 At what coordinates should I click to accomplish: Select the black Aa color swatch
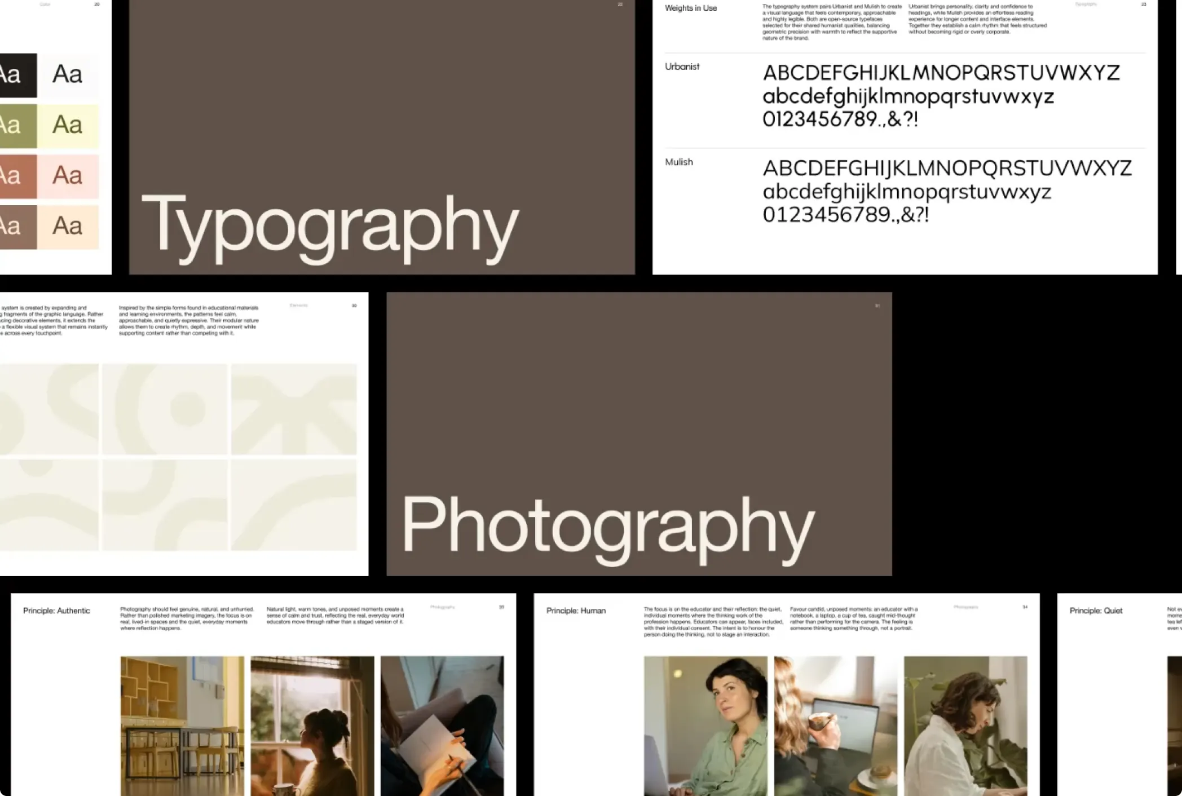(18, 76)
